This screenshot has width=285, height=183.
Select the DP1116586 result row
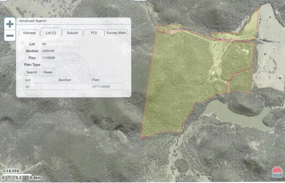(x=74, y=87)
